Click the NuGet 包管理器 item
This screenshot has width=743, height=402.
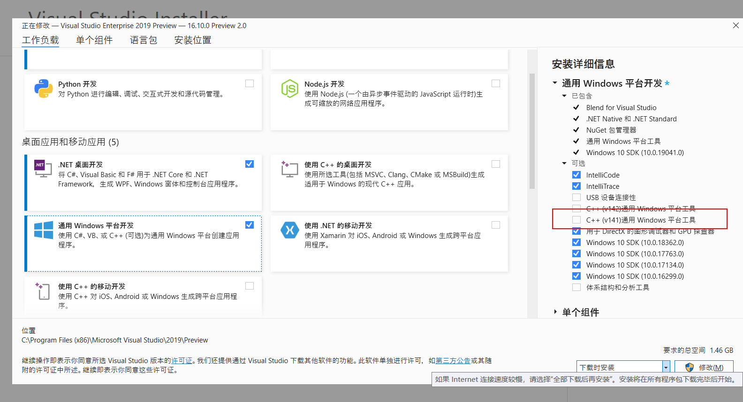coord(611,130)
